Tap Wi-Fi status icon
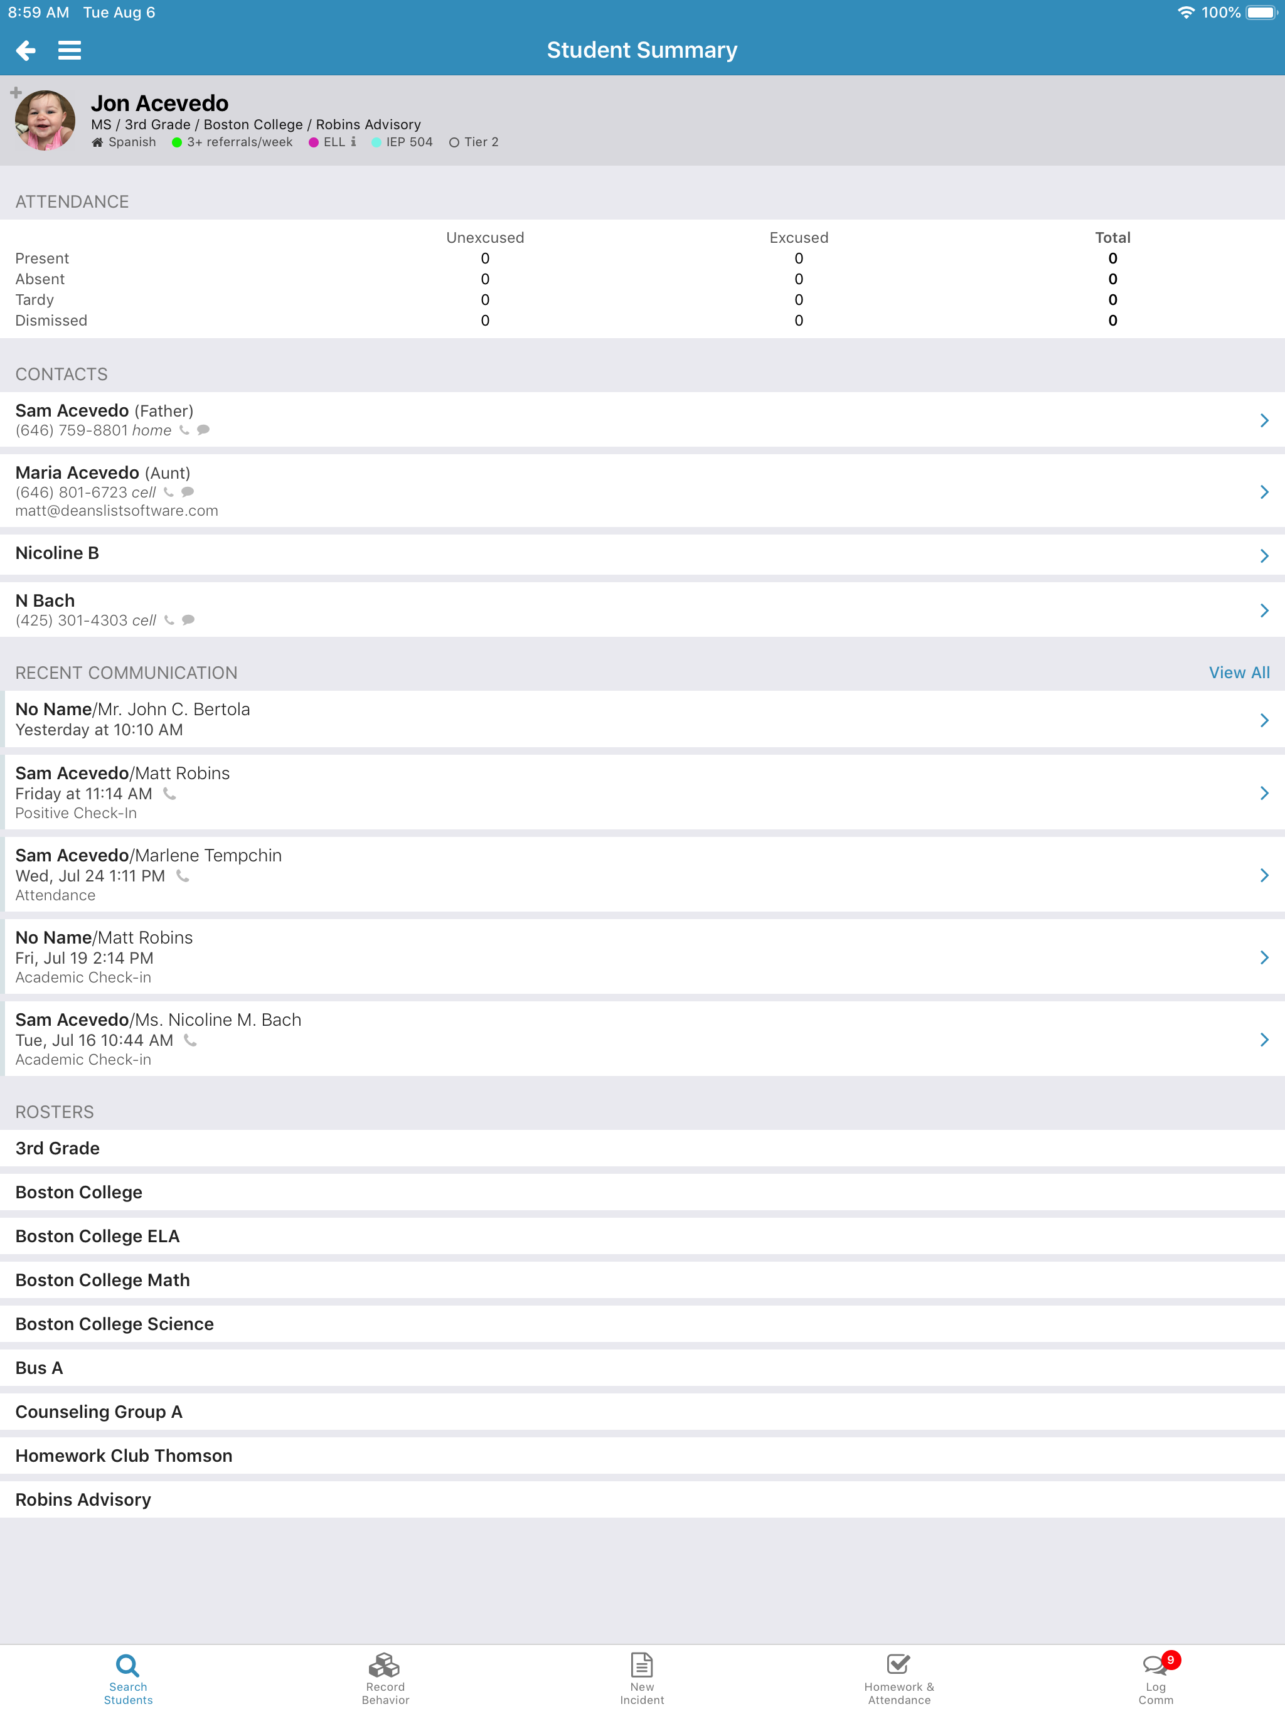This screenshot has width=1285, height=1714. coord(1186,13)
